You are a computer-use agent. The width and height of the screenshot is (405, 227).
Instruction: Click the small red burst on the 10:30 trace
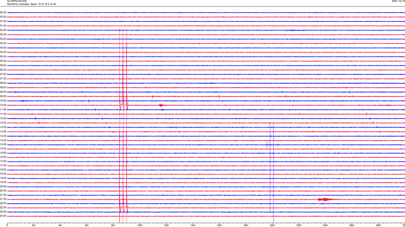(161, 105)
